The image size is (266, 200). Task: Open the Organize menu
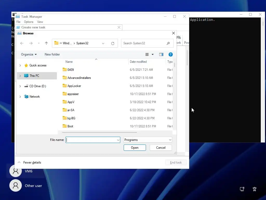(29, 54)
